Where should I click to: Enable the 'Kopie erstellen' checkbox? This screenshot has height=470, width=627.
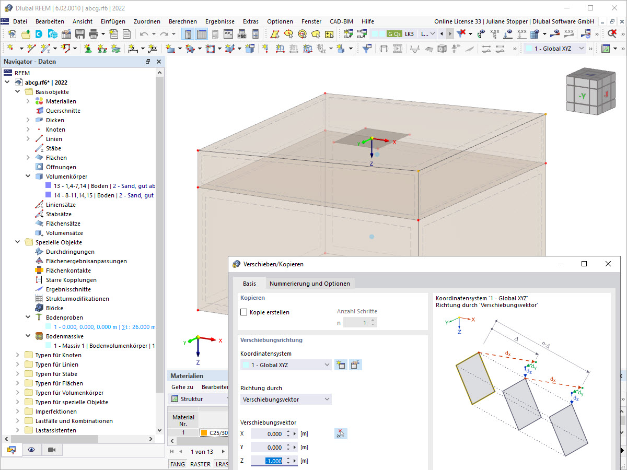pos(243,312)
